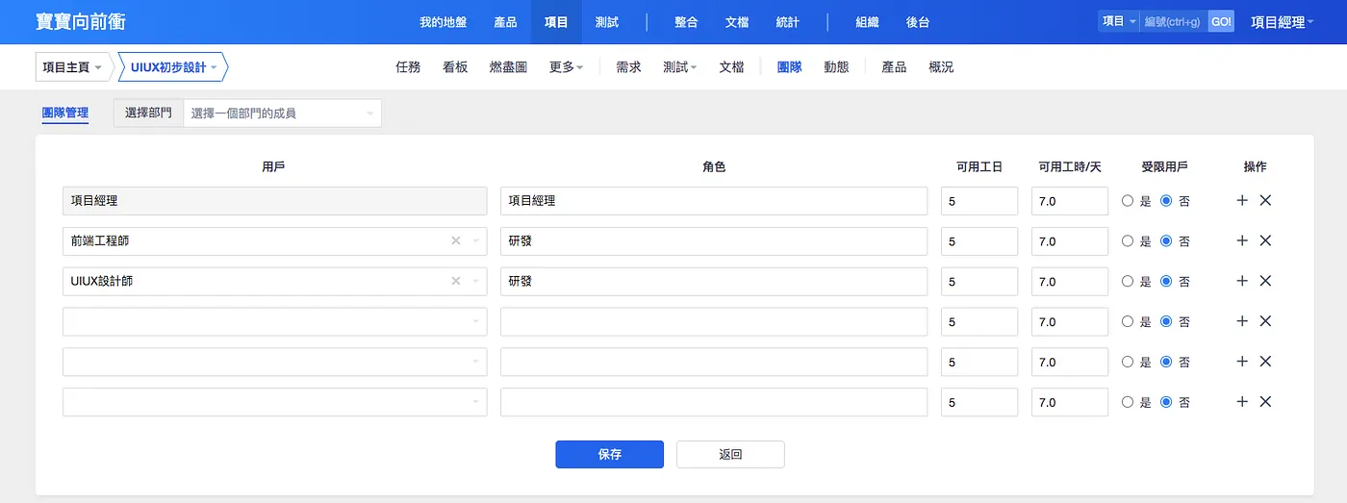Expand the 項目主頁 dropdown
The width and height of the screenshot is (1347, 503).
click(72, 67)
